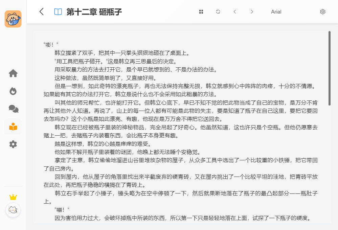
Task: Open reader settings gear in top bar
Action: (322, 12)
